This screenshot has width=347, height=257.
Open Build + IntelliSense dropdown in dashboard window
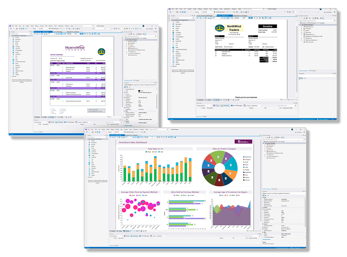pyautogui.click(x=160, y=236)
